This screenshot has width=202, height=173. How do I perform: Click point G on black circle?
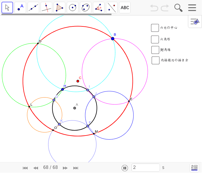coord(54,100)
